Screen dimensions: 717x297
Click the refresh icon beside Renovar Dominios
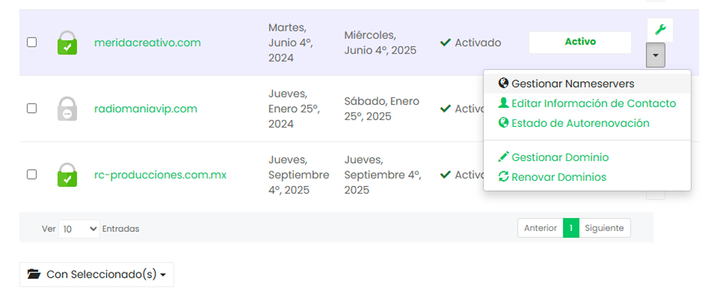503,176
